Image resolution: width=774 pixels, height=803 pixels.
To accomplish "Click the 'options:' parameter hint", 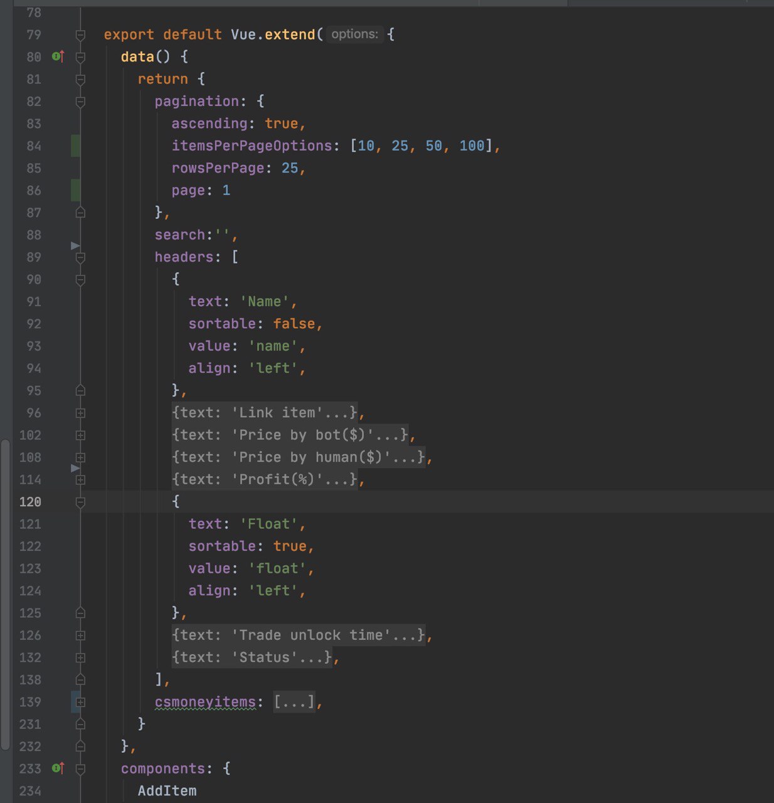I will 354,34.
